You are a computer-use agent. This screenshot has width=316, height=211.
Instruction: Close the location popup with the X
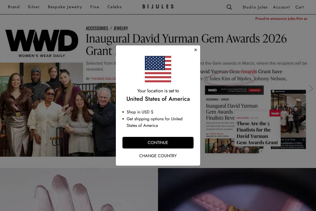pyautogui.click(x=195, y=50)
